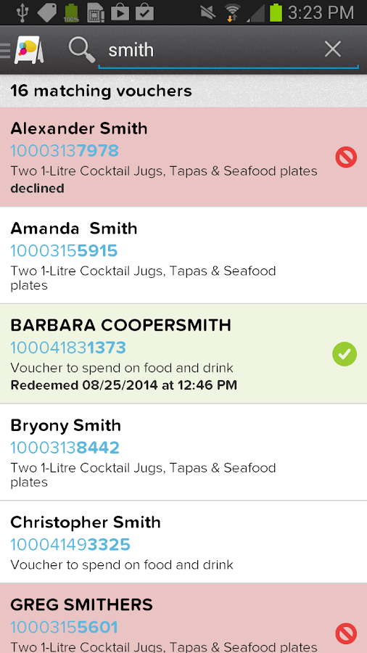
Task: Tap Wi-Fi status icon in status bar
Action: point(234,12)
